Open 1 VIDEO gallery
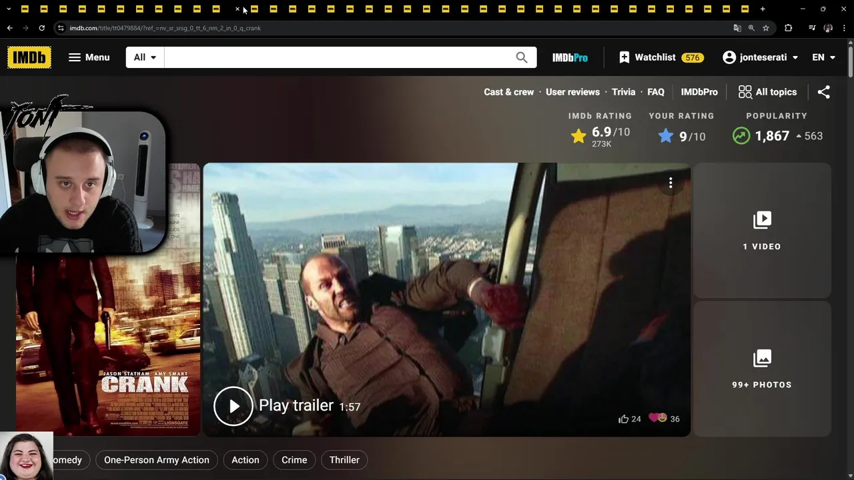 (x=762, y=230)
